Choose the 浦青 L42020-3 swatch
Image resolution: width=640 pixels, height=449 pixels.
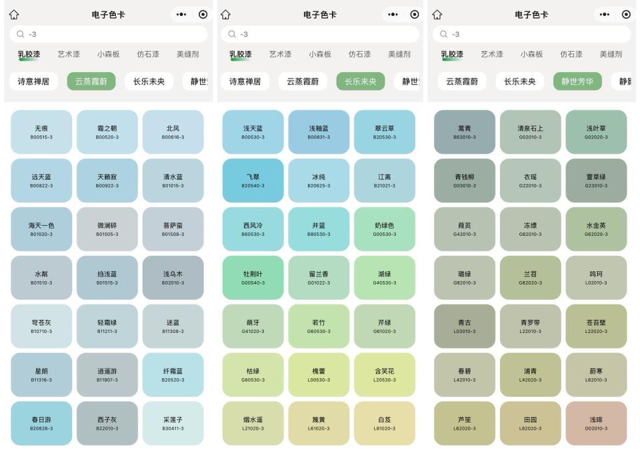click(530, 375)
